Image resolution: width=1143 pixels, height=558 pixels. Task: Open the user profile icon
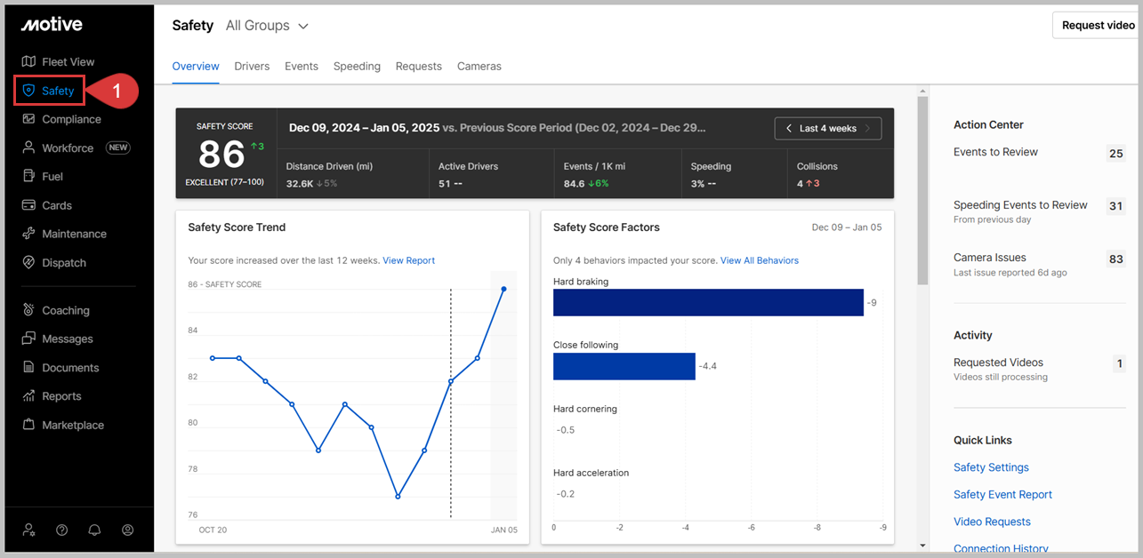pyautogui.click(x=127, y=530)
